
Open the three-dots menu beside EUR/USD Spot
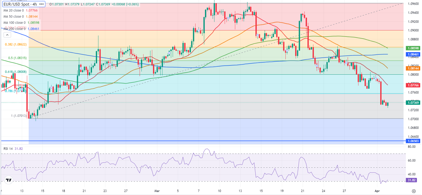point(42,4)
